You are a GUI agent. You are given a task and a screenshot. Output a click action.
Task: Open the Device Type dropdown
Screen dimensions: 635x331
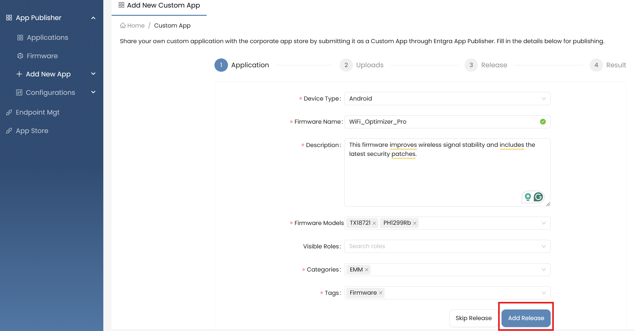tap(447, 98)
